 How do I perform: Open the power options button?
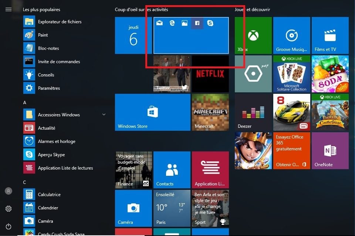(9, 226)
